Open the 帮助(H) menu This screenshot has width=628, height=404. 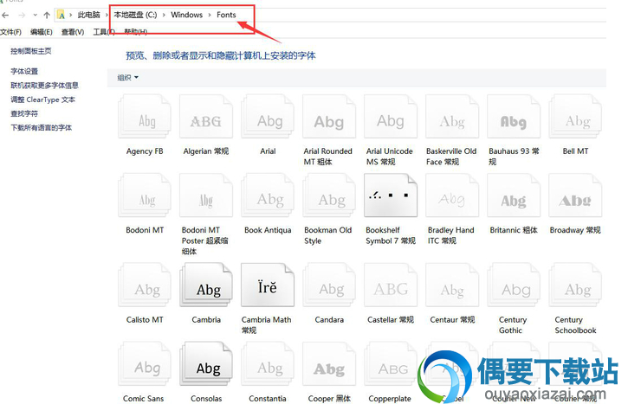(x=135, y=32)
